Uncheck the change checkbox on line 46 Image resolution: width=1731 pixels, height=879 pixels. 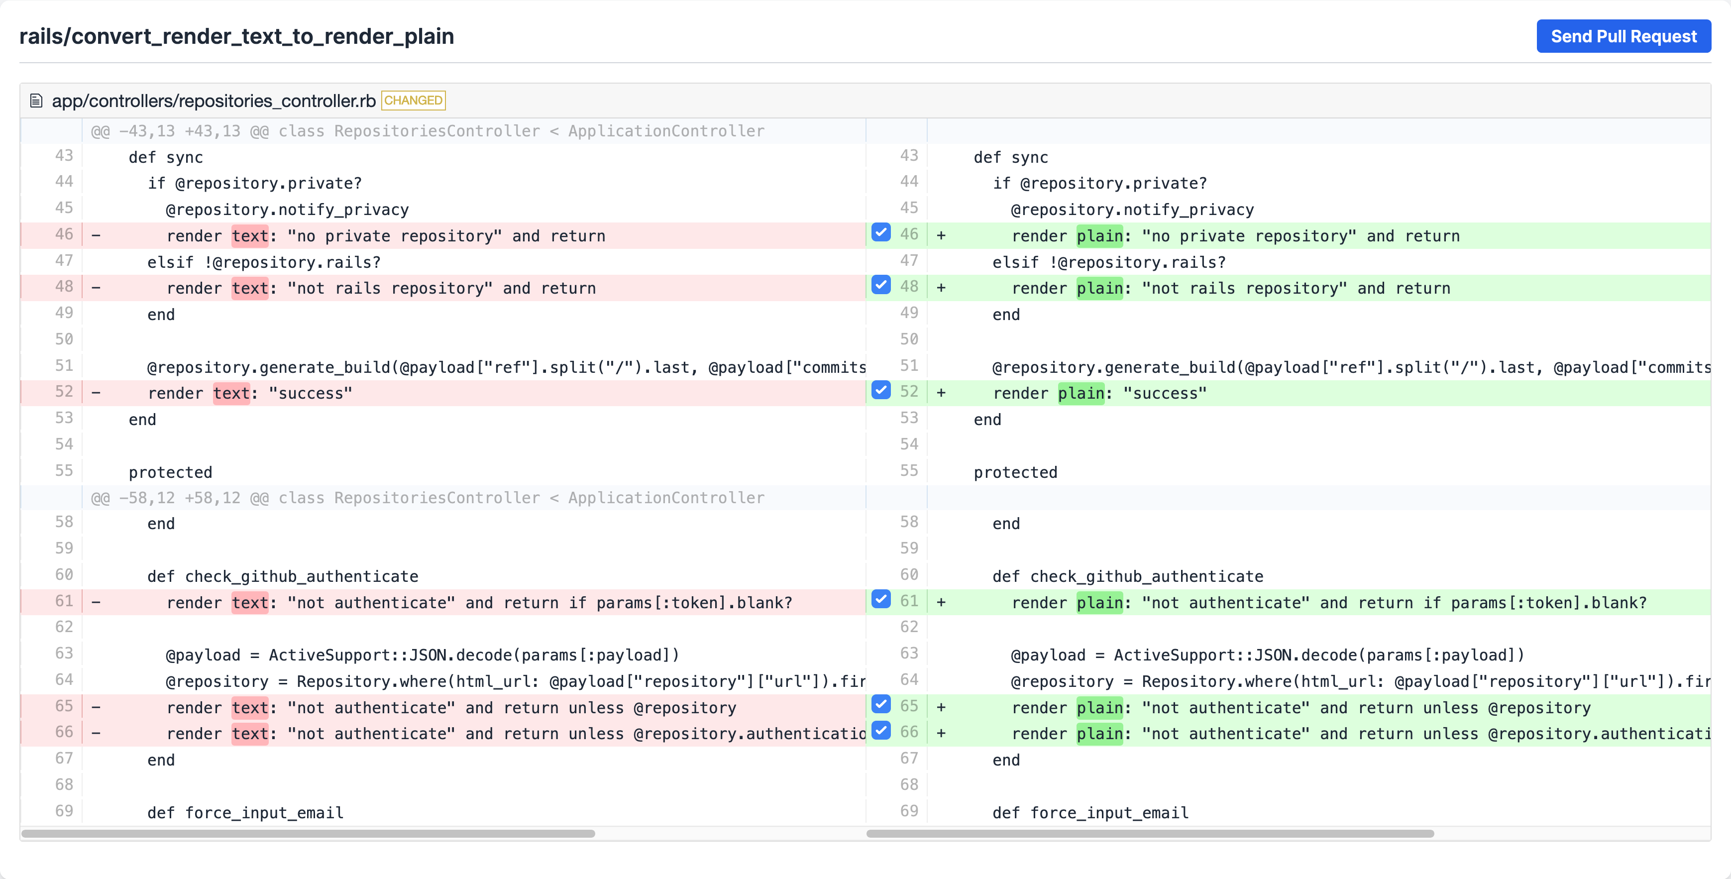point(881,232)
